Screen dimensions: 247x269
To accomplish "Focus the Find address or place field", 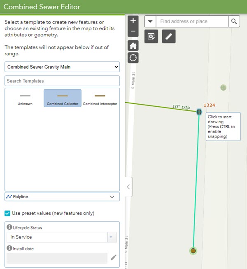I will point(192,21).
